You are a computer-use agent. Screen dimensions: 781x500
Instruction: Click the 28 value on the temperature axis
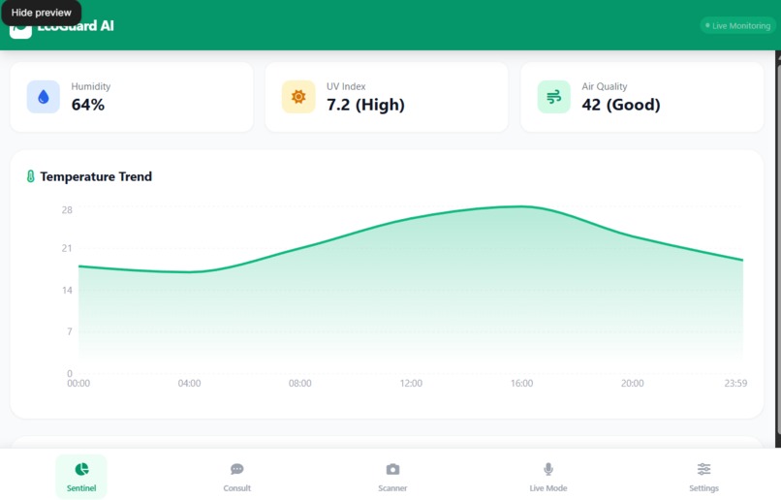click(67, 210)
